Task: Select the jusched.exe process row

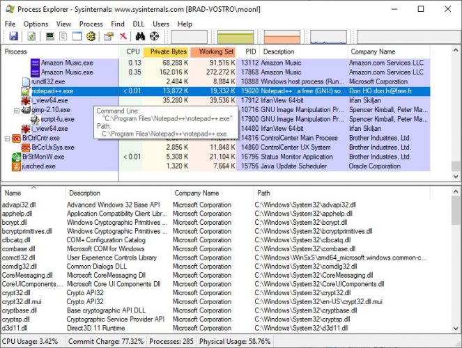Action: click(216, 166)
